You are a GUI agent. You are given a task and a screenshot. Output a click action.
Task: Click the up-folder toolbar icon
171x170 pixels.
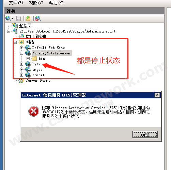coord(28,18)
